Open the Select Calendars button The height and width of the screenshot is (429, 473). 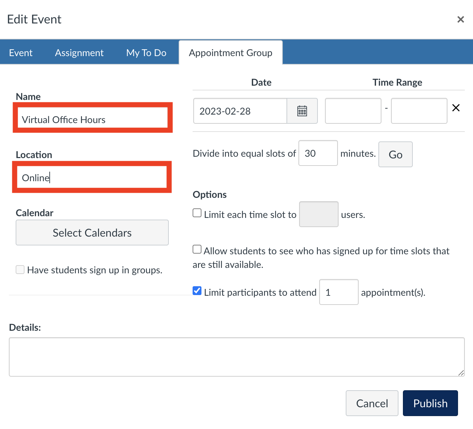tap(92, 233)
